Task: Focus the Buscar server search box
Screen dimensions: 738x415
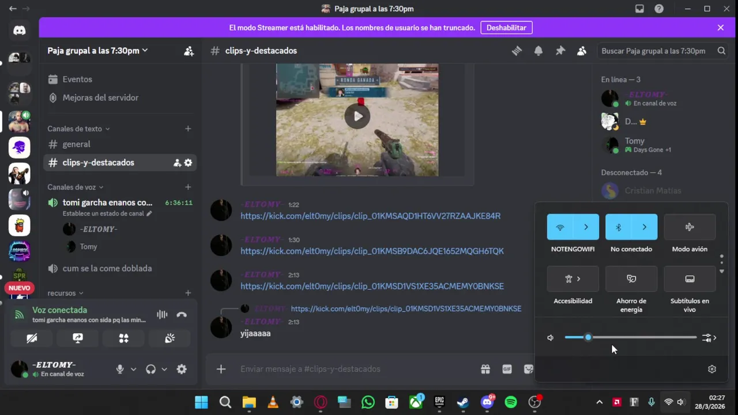Action: (x=663, y=51)
